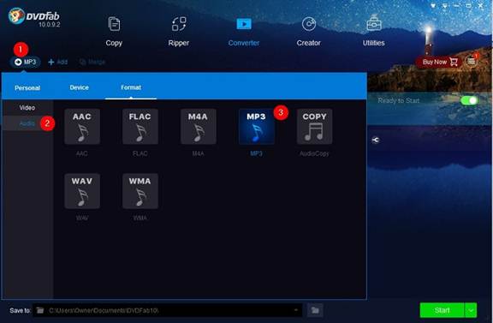This screenshot has width=493, height=323.
Task: Expand the Start button dropdown arrow
Action: click(x=471, y=310)
